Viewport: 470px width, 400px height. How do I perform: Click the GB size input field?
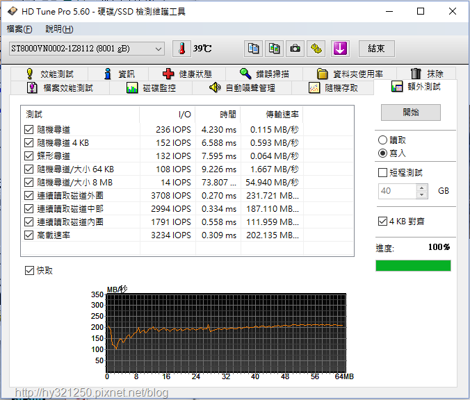click(x=397, y=191)
